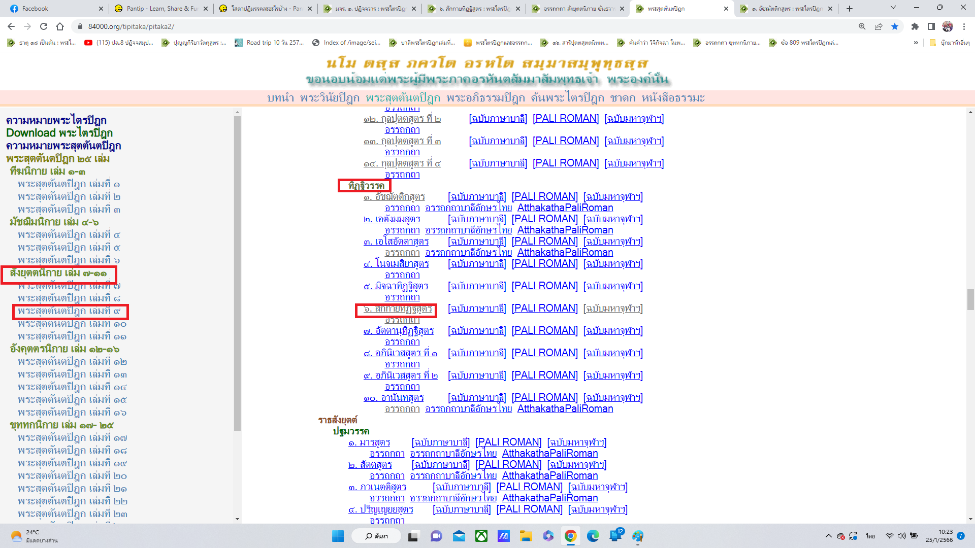Open a new tab with plus button
This screenshot has height=548, width=975.
click(x=850, y=9)
